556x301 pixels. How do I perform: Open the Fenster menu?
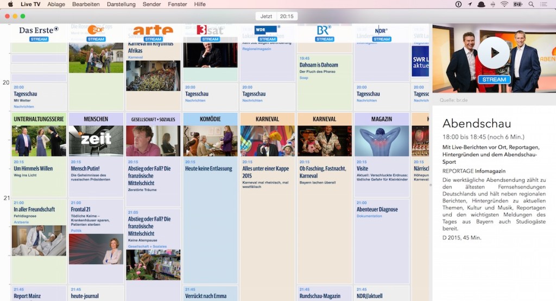click(178, 4)
